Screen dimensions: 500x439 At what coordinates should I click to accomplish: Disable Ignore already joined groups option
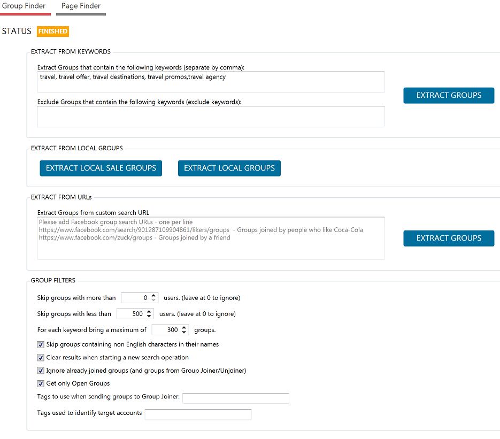point(41,370)
